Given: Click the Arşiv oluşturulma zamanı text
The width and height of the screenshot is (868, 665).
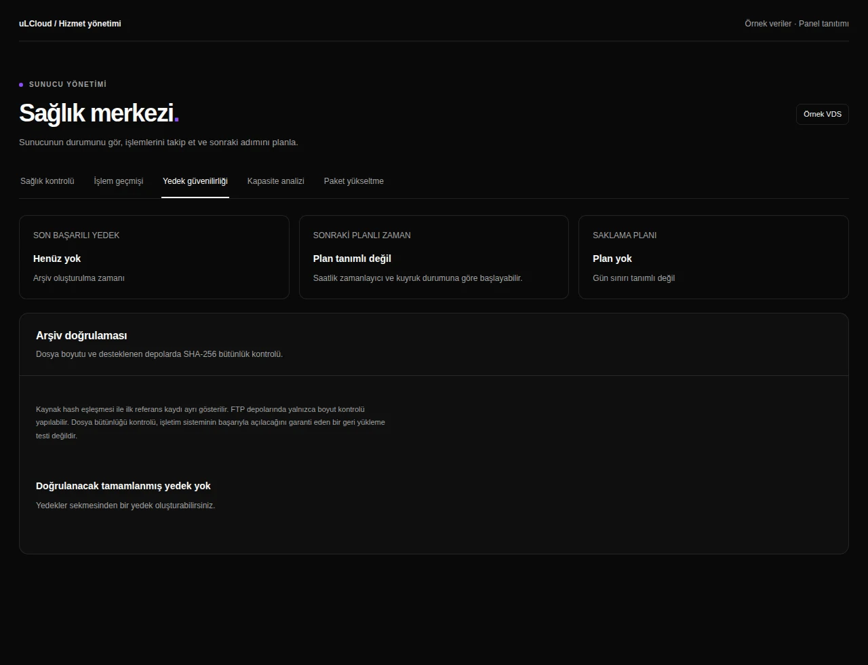Looking at the screenshot, I should click(x=79, y=278).
